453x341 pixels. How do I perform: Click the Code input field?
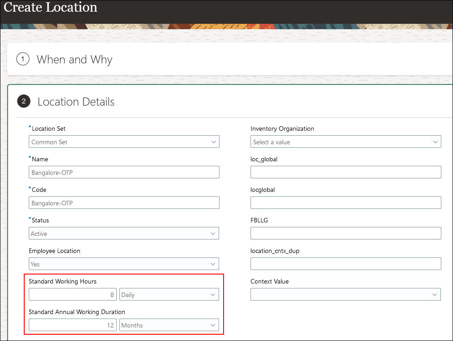[x=124, y=203]
